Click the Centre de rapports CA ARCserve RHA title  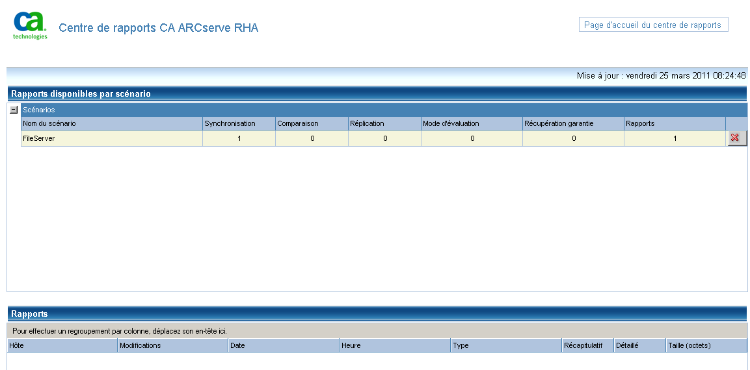(158, 28)
